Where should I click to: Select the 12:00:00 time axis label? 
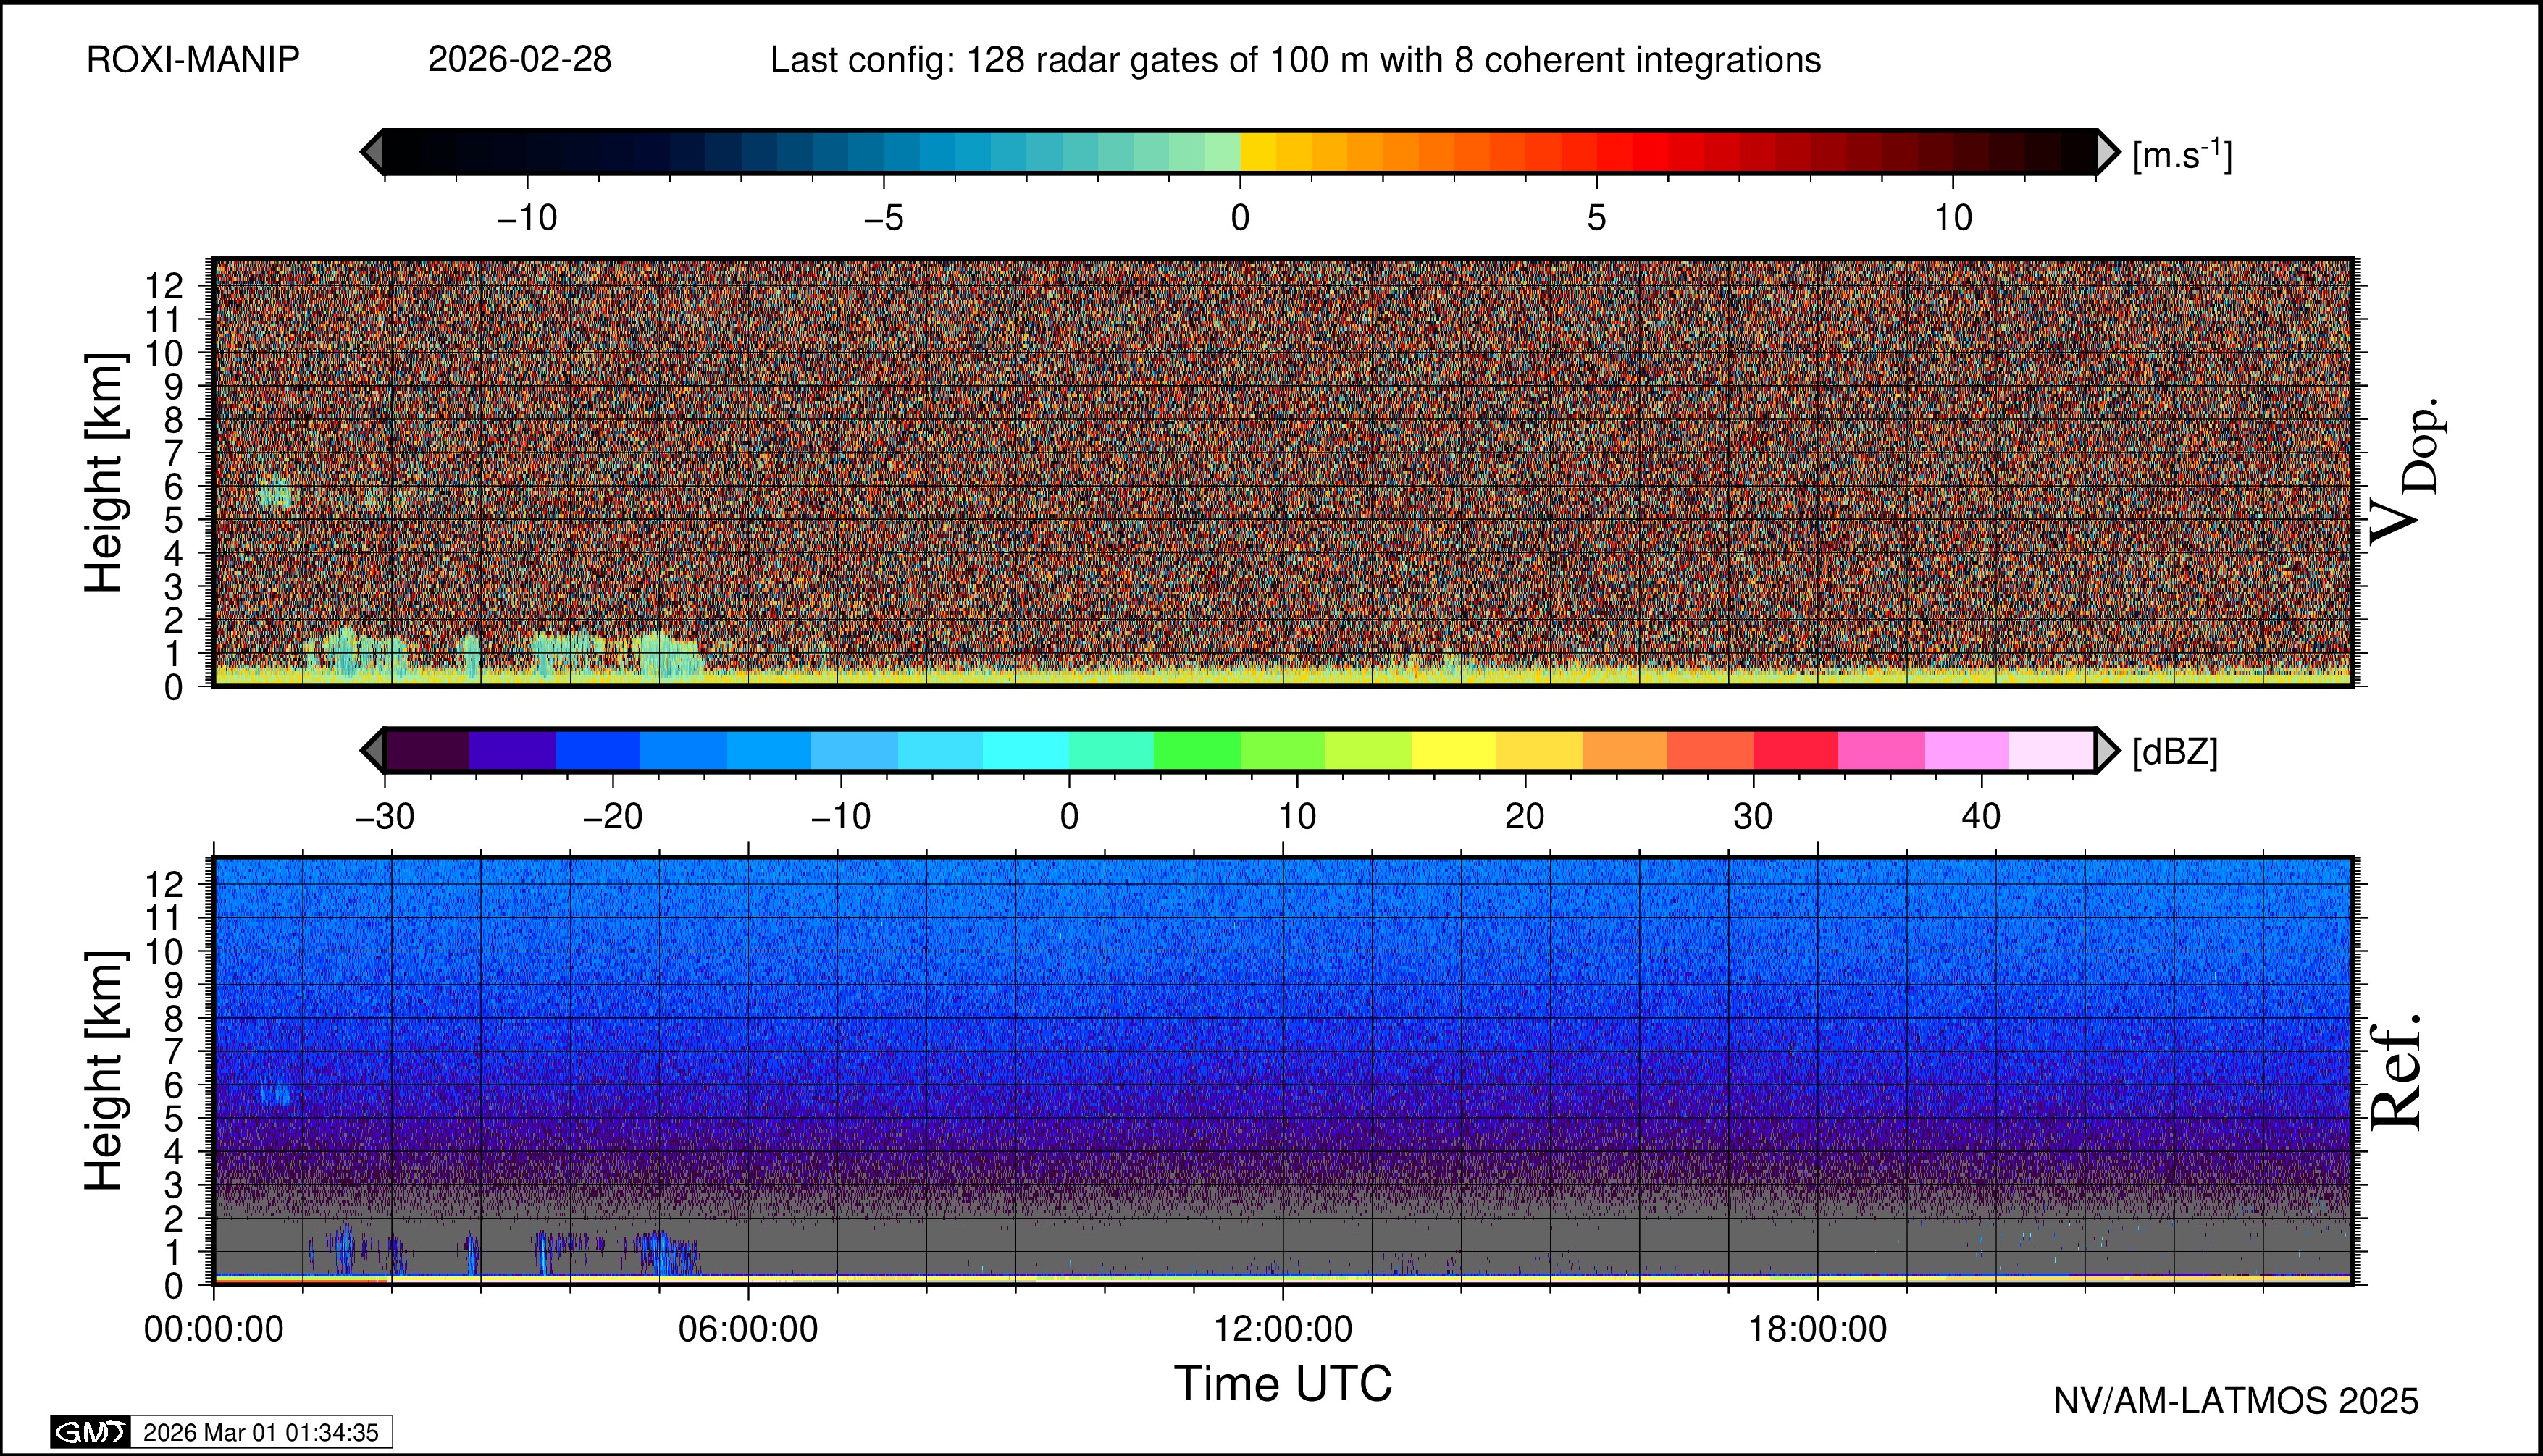(x=1283, y=1329)
